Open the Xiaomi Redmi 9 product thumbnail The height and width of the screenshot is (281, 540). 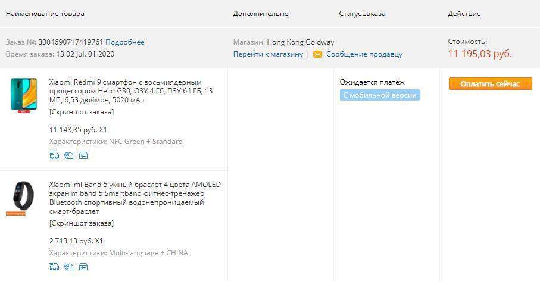point(24,95)
